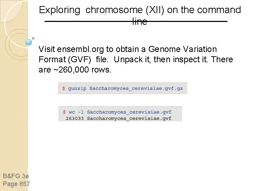
Task: Click the word 'line' in the title
Action: pos(140,21)
